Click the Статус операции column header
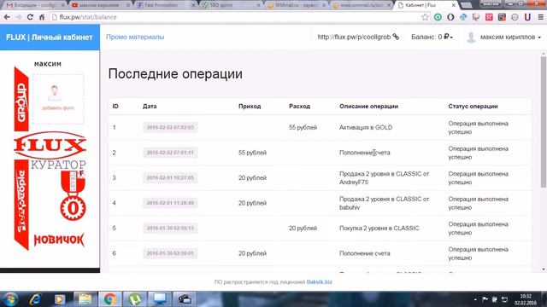The width and height of the screenshot is (547, 307). pos(473,106)
